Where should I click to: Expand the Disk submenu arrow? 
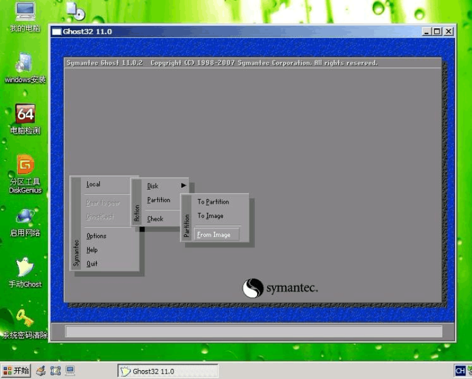click(x=183, y=185)
